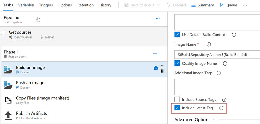This screenshot has height=124, width=260.
Task: Click the Push an image Docker icon
Action: [x=8, y=85]
